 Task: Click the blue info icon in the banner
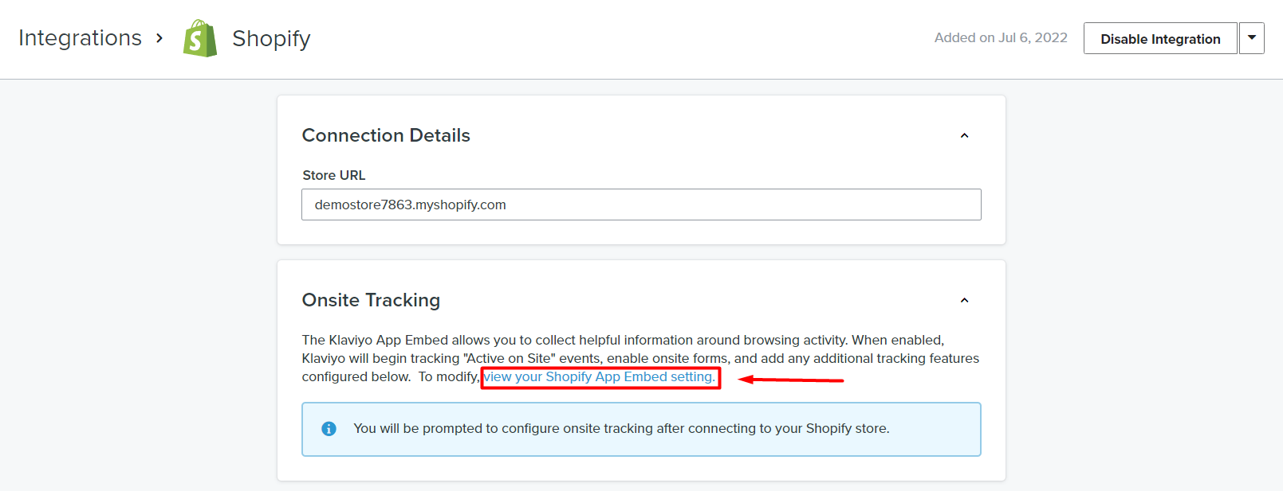329,429
